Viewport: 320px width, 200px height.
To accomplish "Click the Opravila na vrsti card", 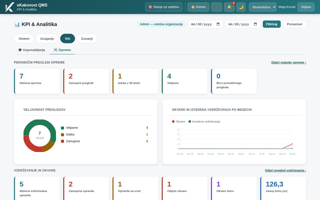I will point(135,189).
